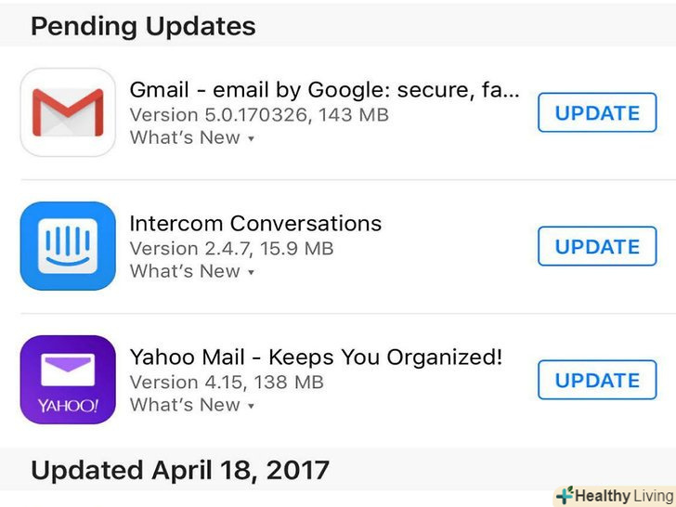Tap the empty area right of the Pending Updates heading
676x507 pixels.
pyautogui.click(x=464, y=26)
